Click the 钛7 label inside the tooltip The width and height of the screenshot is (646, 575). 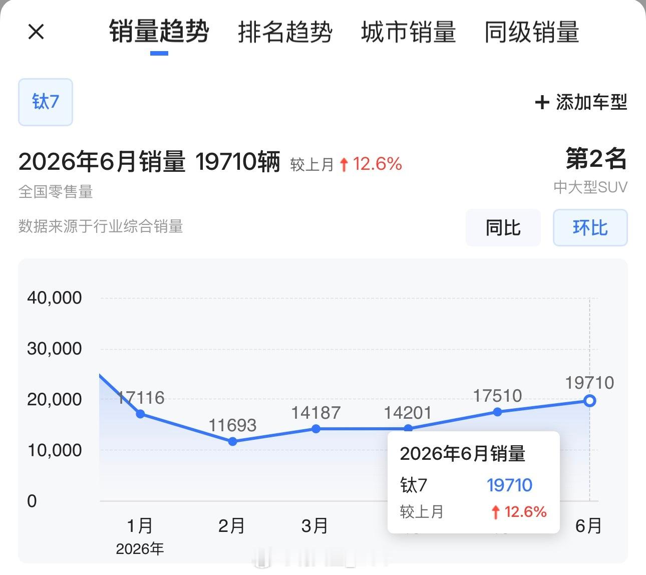click(414, 485)
